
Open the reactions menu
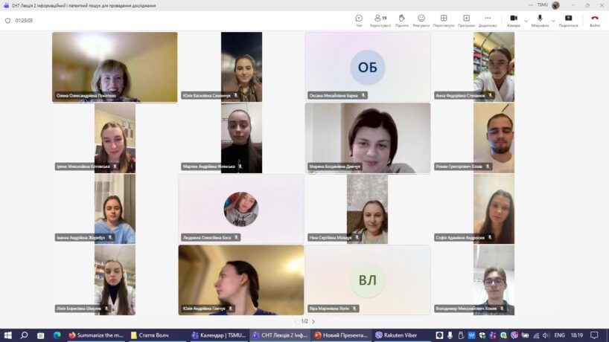(x=421, y=20)
